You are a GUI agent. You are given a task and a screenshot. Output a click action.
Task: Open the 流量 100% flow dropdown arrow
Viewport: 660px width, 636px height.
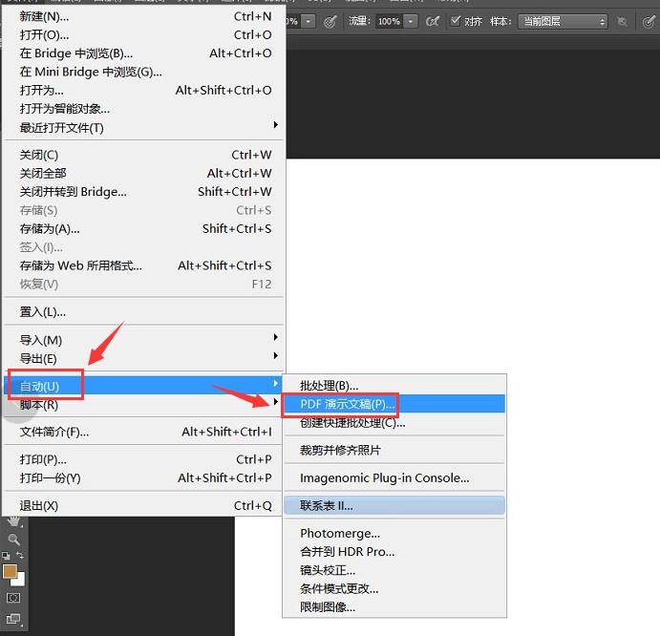tap(411, 21)
